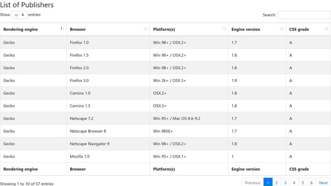
Task: Click the Previous pagination button
Action: click(253, 183)
